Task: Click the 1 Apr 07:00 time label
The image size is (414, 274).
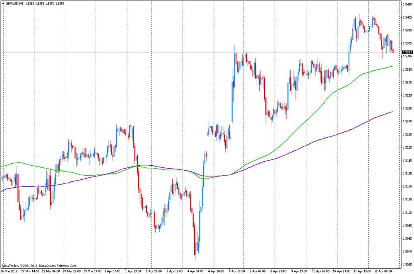Action: pyautogui.click(x=112, y=271)
